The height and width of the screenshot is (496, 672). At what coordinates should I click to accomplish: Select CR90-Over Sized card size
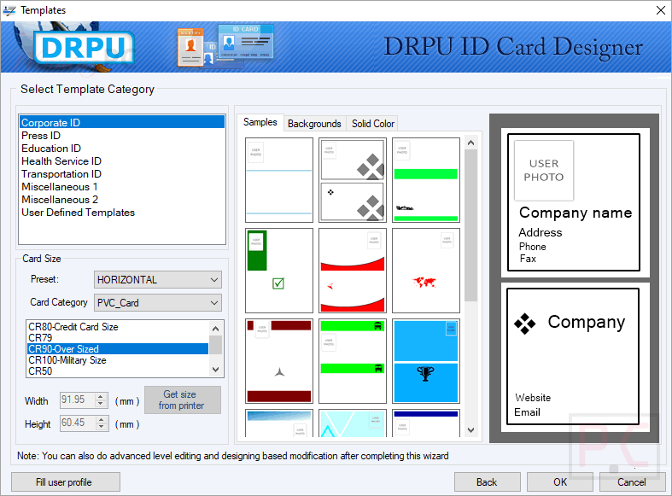pos(118,349)
